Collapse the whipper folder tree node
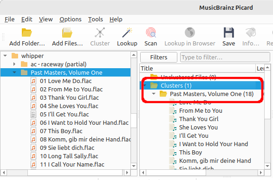This screenshot has height=180, width=273. click(x=5, y=56)
